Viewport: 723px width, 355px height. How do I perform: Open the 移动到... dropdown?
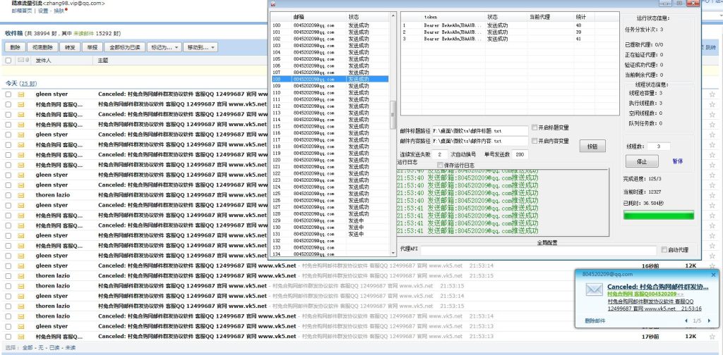[x=199, y=47]
